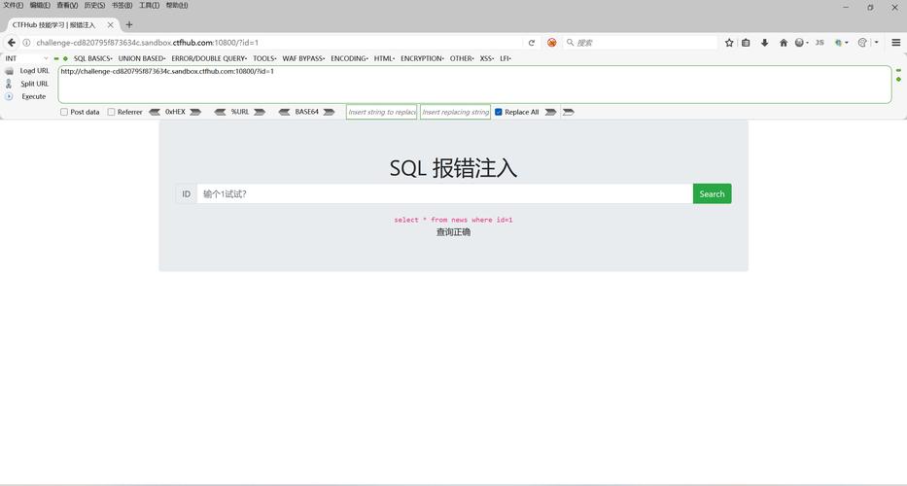Focus the ID input field
This screenshot has height=486, width=907.
[x=445, y=193]
